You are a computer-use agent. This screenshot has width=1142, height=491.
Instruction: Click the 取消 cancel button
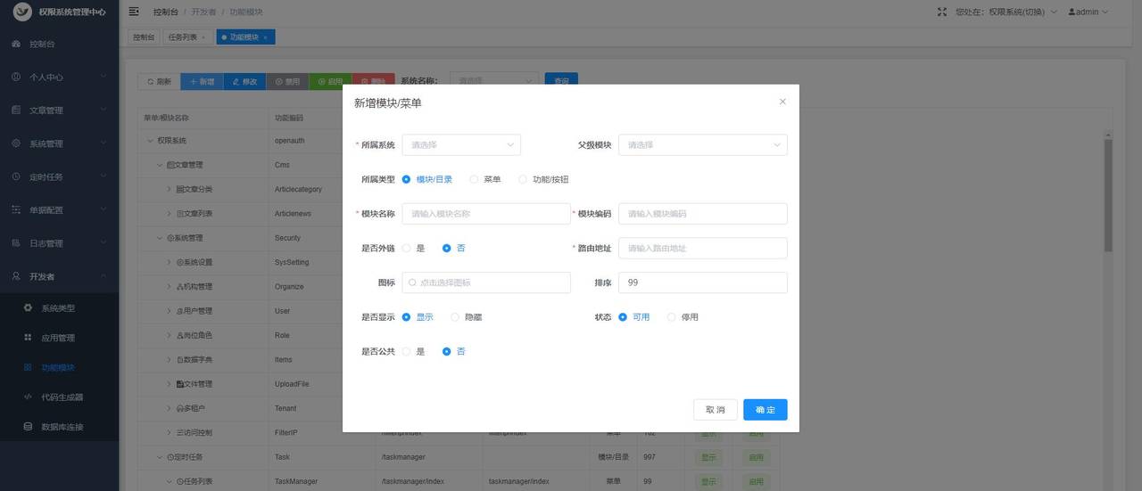point(716,410)
